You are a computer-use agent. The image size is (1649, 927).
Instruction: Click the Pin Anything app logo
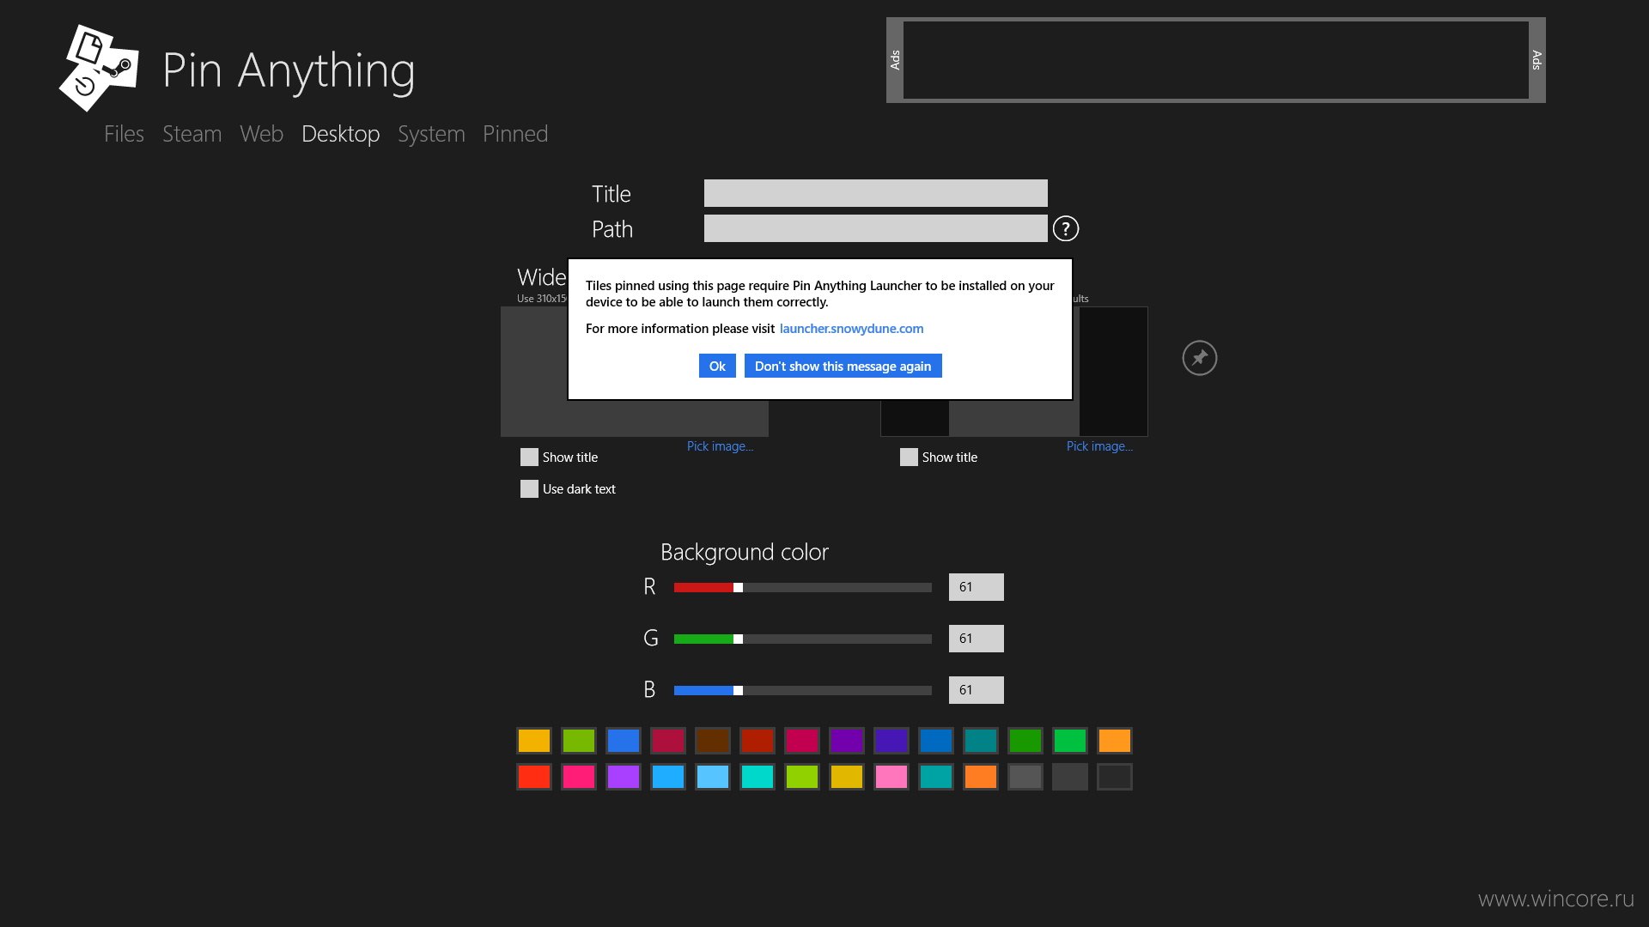tap(99, 68)
